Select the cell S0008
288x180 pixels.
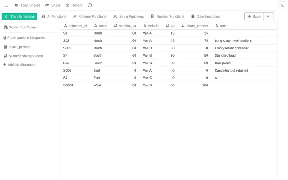[x=68, y=85]
